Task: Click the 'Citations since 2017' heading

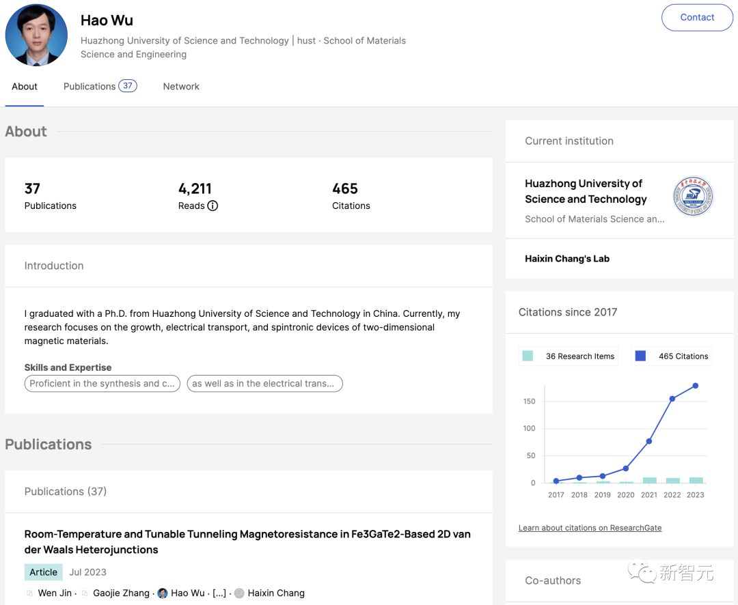Action: point(568,312)
